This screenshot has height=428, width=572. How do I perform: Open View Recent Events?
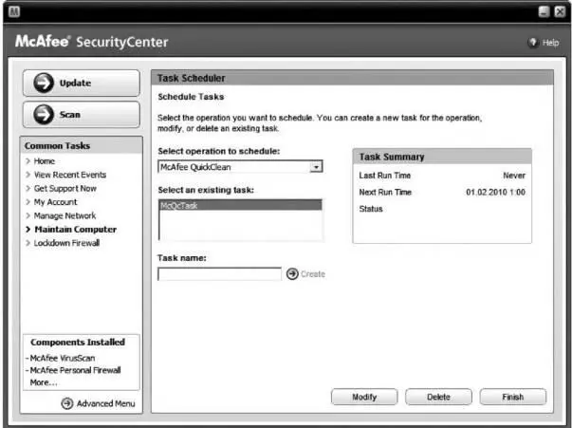tap(70, 175)
